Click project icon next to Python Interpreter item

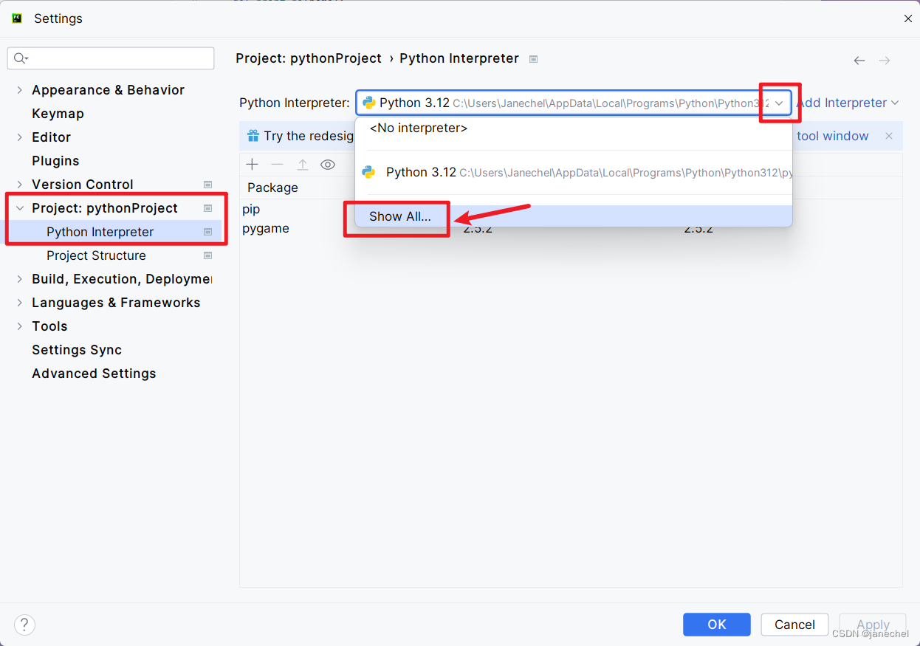click(x=208, y=232)
